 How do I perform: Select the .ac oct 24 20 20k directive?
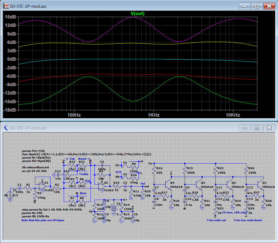coord(34,171)
